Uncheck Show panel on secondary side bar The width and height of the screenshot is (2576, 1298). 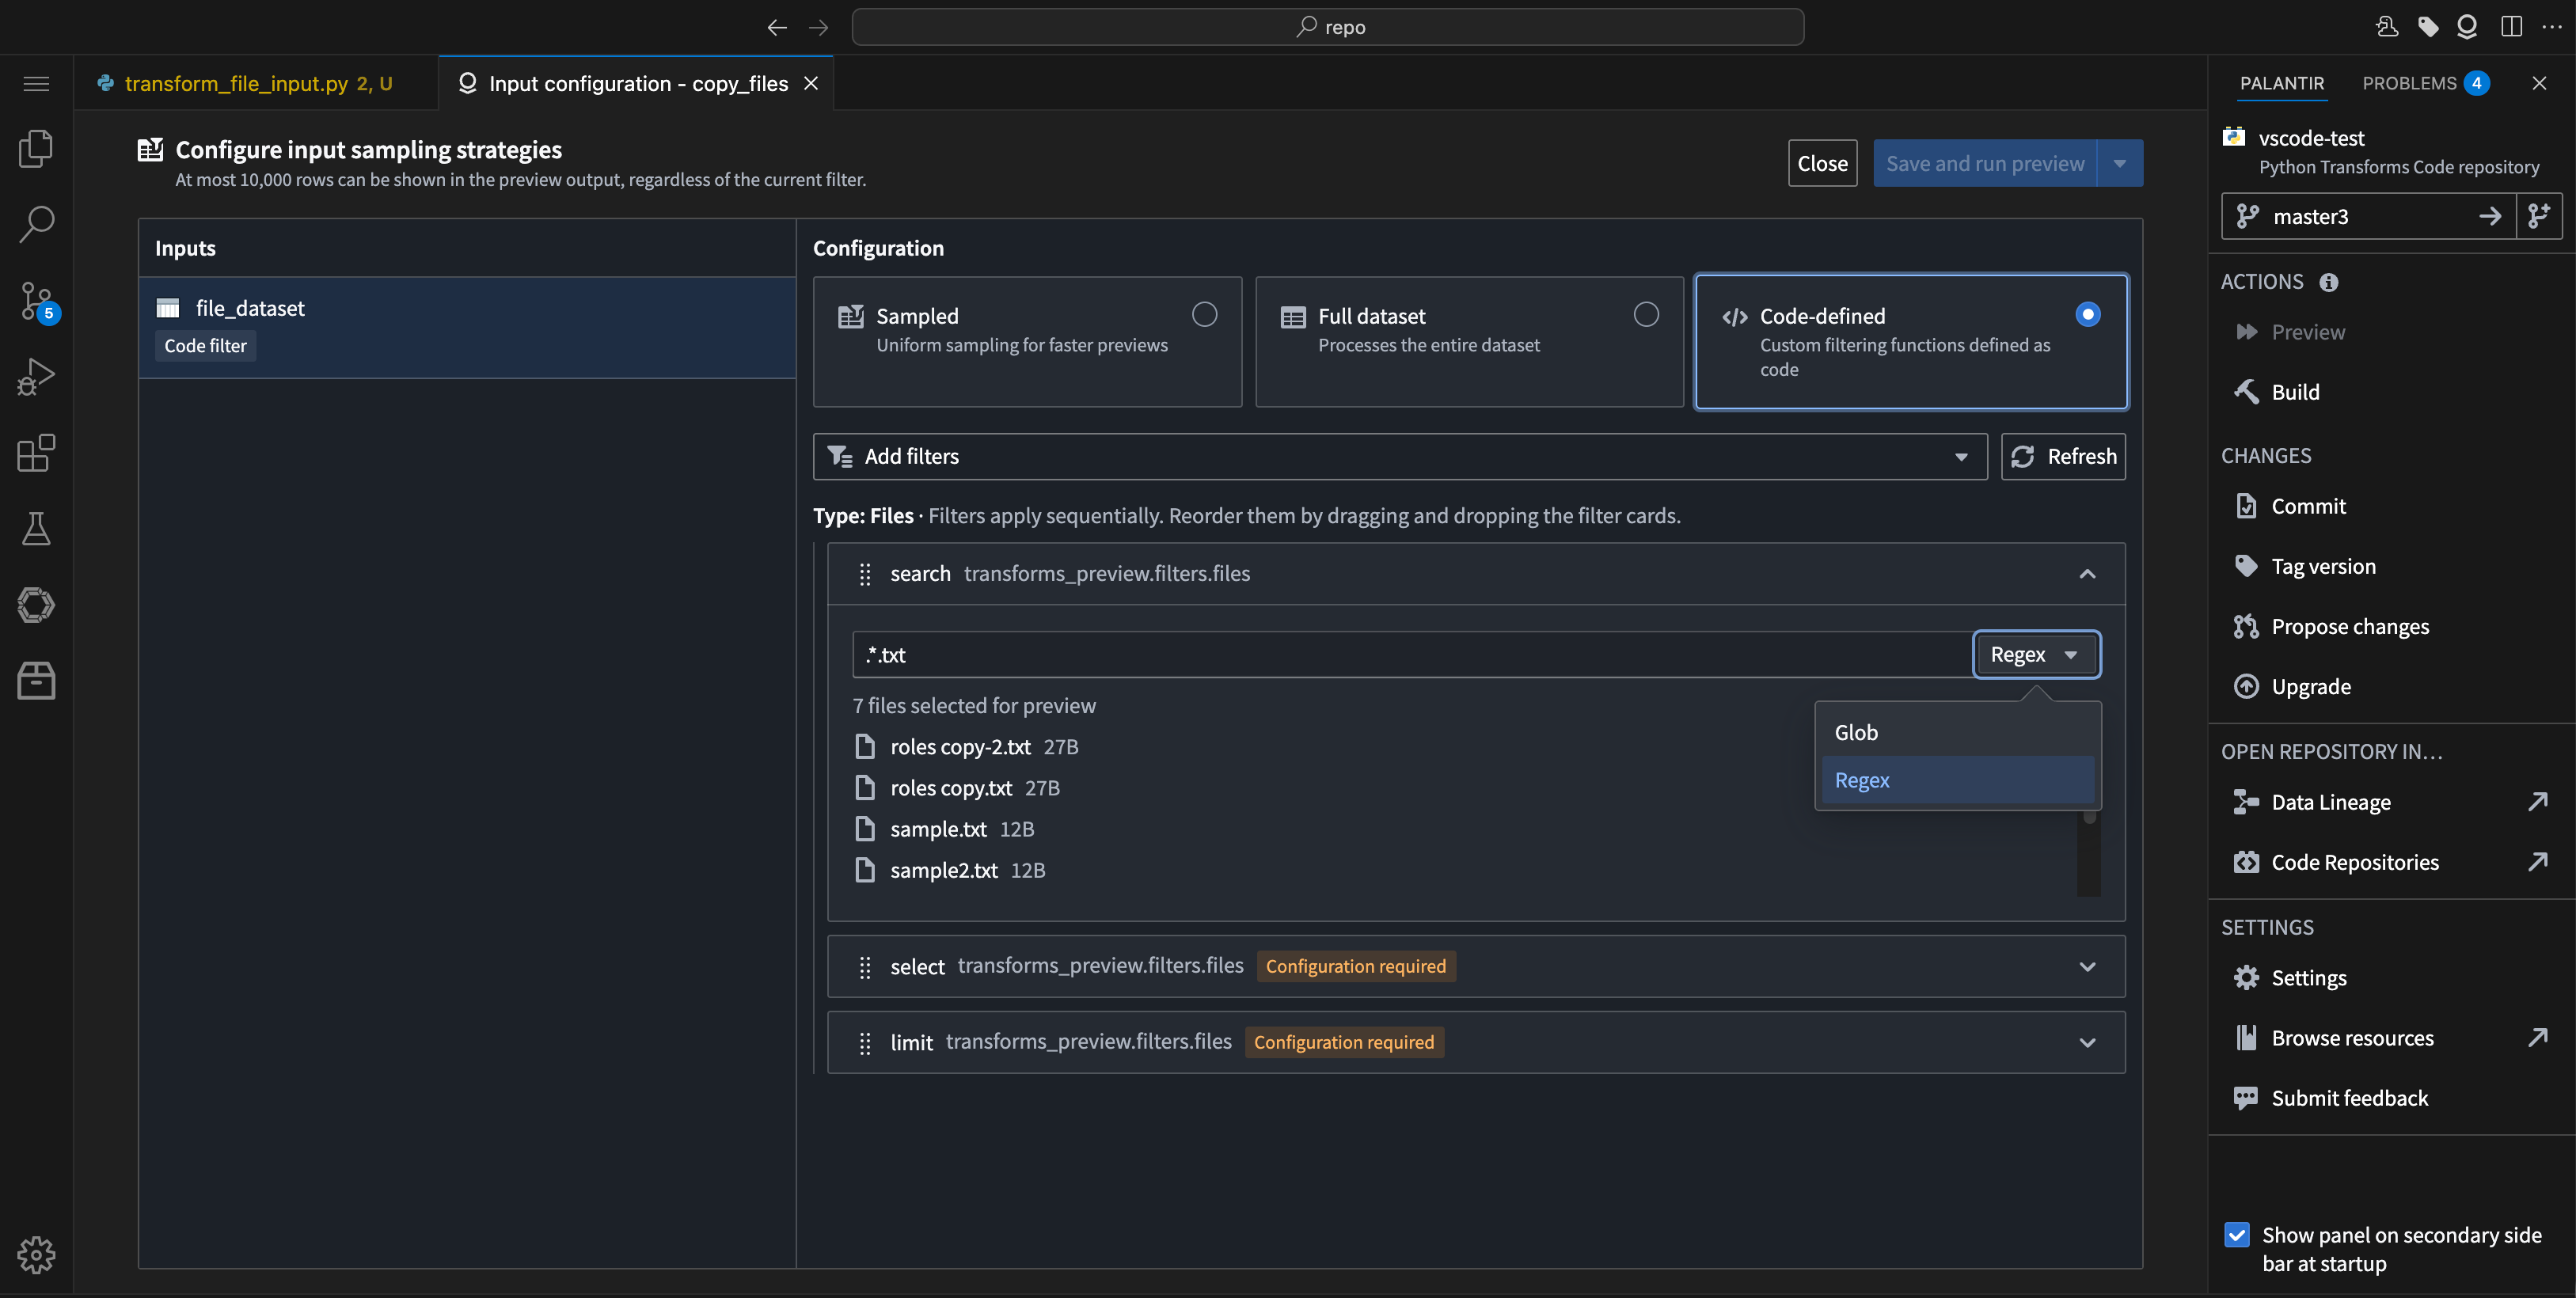tap(2237, 1235)
